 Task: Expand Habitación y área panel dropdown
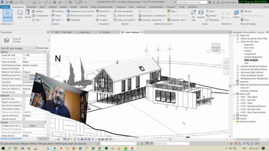click(164, 24)
